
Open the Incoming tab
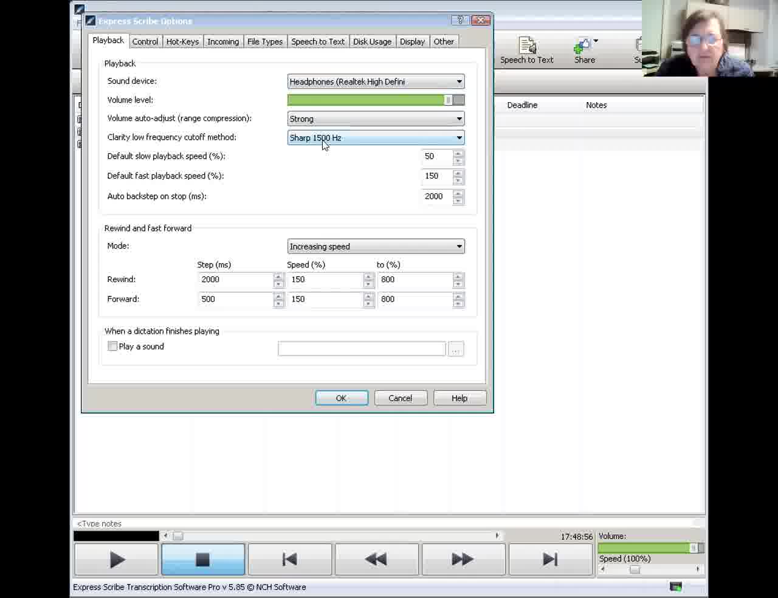[223, 41]
